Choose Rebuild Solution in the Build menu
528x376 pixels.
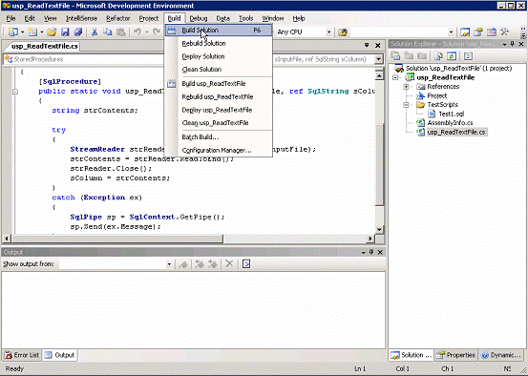click(x=219, y=44)
